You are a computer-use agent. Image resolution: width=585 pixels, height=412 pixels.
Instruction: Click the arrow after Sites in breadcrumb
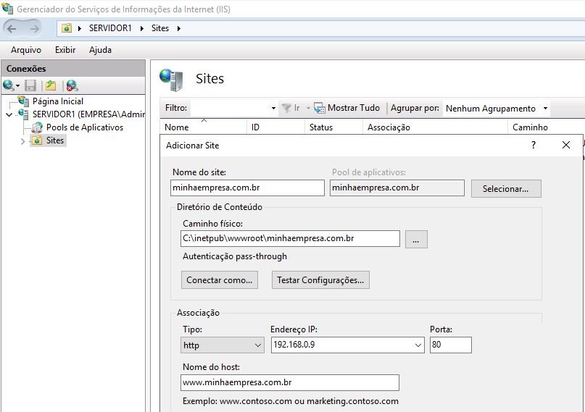[x=179, y=28]
